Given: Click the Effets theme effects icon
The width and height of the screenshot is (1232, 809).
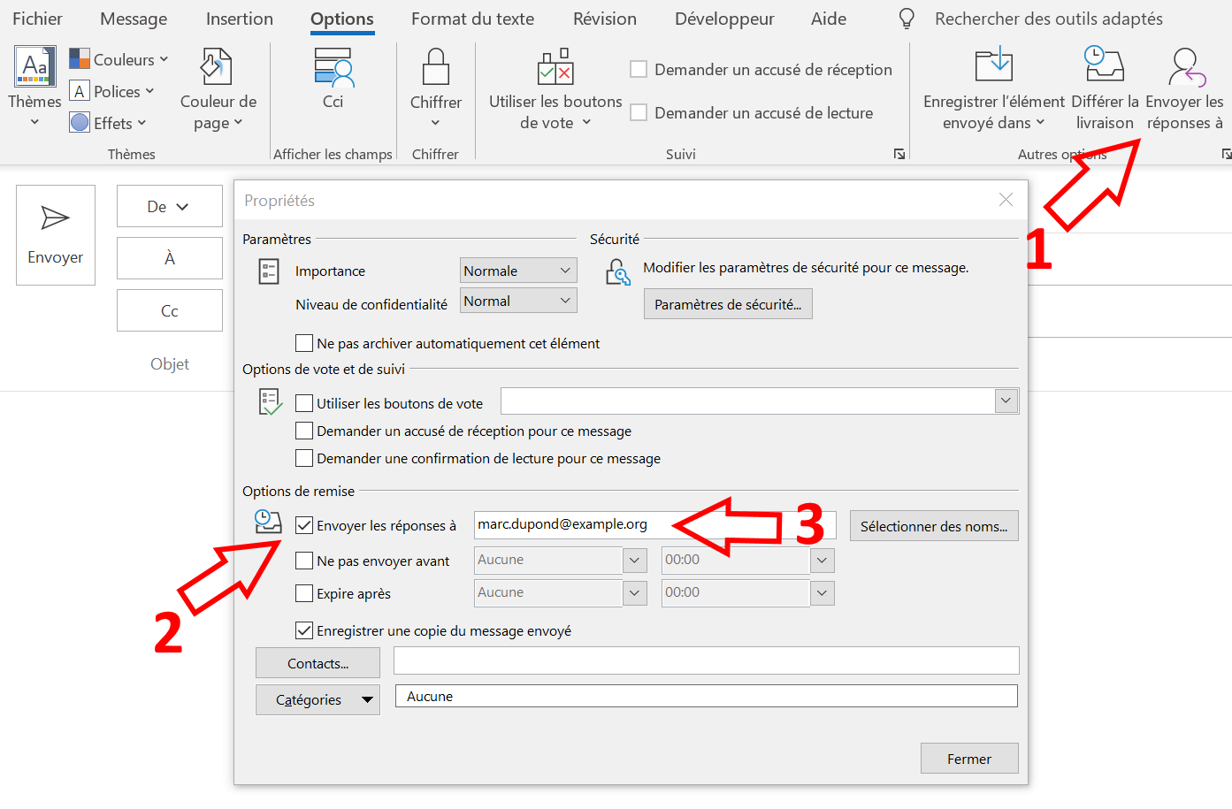Looking at the screenshot, I should coord(80,123).
